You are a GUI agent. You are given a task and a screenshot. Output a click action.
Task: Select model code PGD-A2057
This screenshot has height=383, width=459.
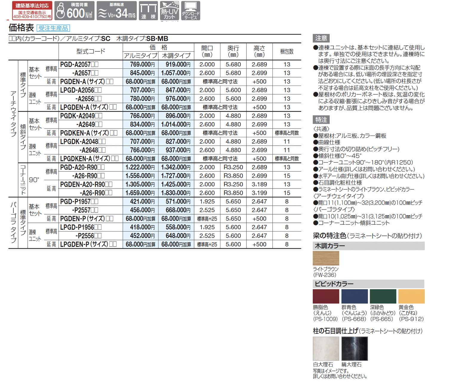(x=79, y=65)
